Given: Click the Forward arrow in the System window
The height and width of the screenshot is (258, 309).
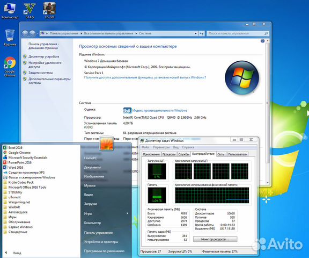Looking at the screenshot, I should tap(32, 33).
